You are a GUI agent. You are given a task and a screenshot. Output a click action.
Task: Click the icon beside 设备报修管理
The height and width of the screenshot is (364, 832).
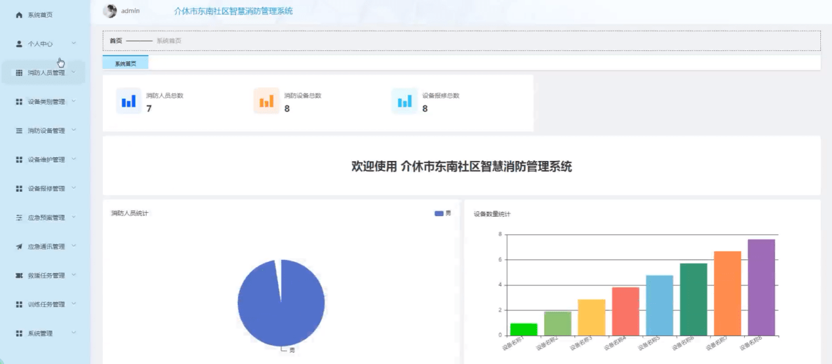tap(19, 189)
